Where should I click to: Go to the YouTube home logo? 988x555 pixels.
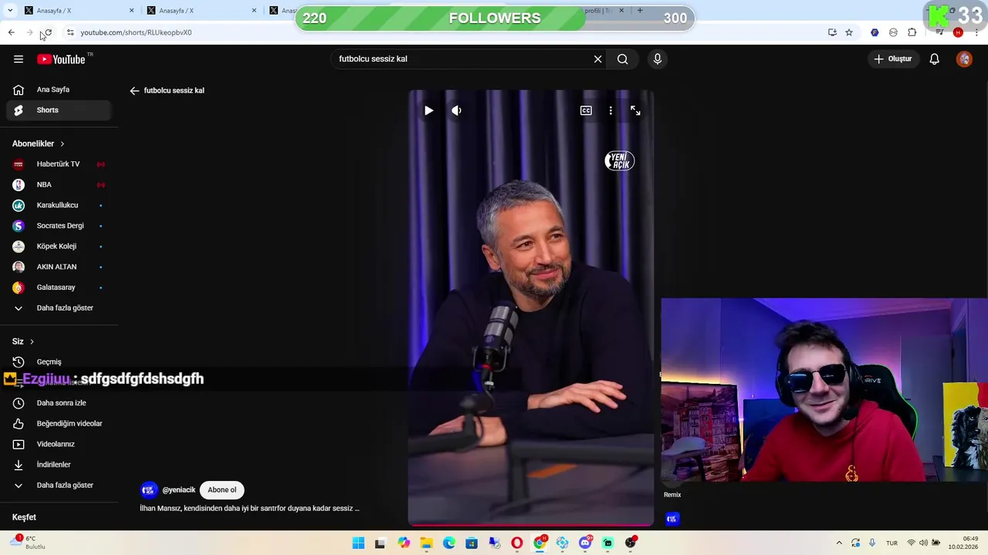61,59
